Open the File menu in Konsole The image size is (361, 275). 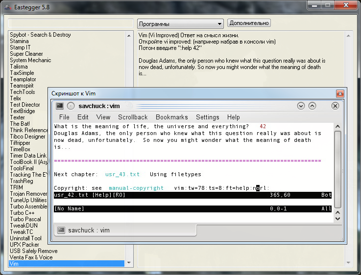click(x=64, y=117)
